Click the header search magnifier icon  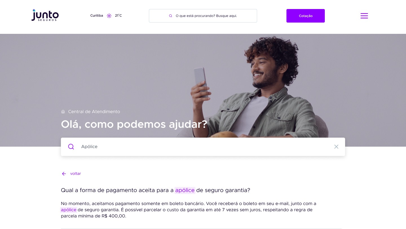coord(171,16)
